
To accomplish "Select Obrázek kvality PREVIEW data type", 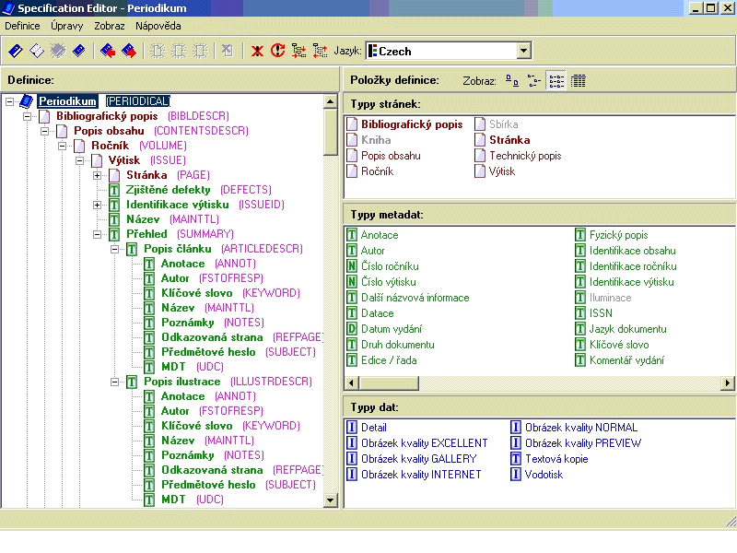I will coord(583,443).
